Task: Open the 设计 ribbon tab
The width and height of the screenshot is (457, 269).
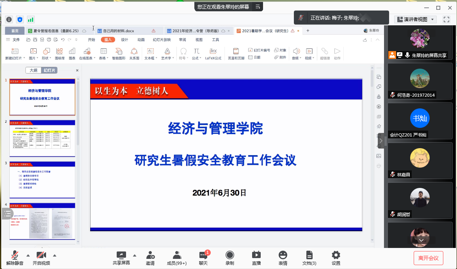Action: [x=124, y=40]
